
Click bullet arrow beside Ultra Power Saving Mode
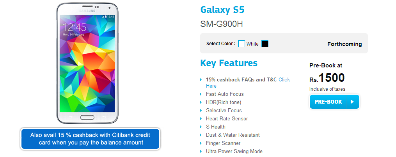[x=201, y=152]
